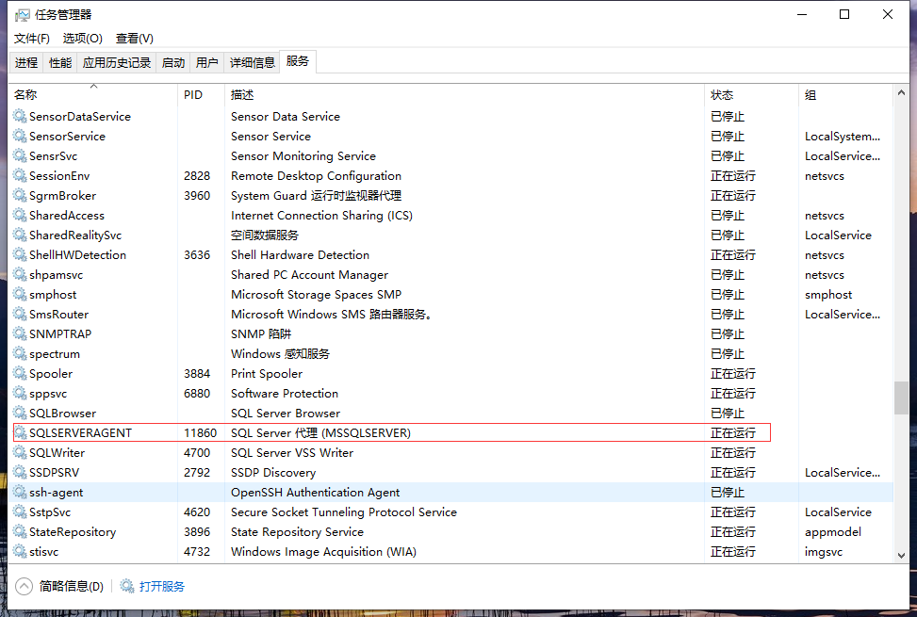Click the shpamsvc service gear icon

(20, 275)
